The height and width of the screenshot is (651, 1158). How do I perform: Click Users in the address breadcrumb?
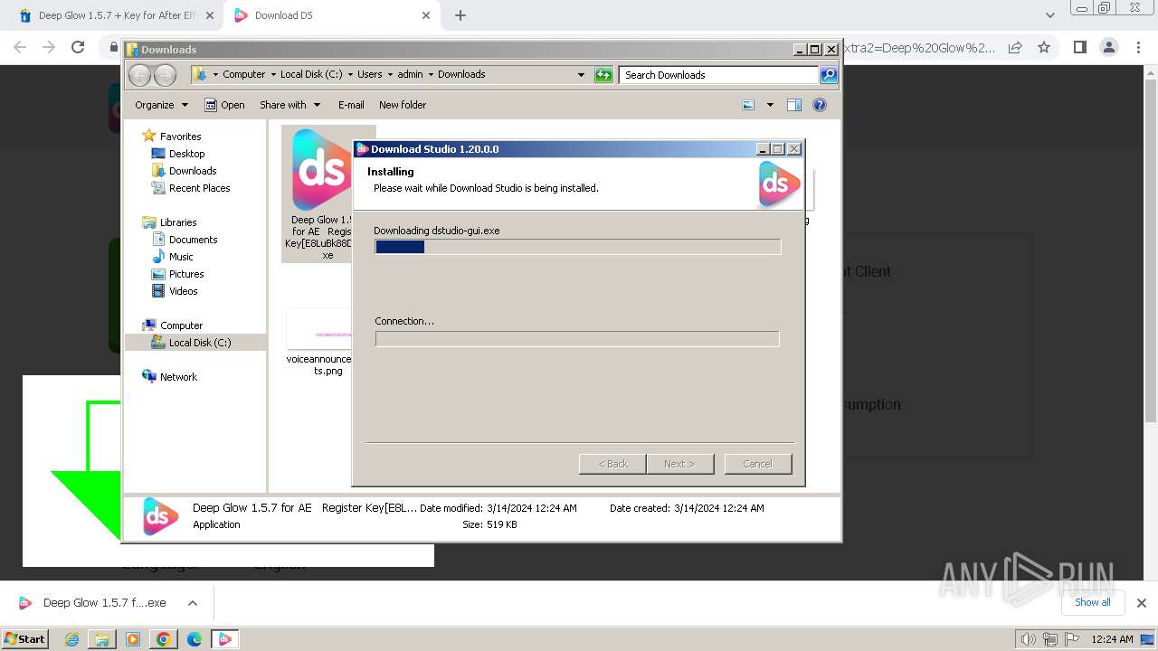click(369, 74)
